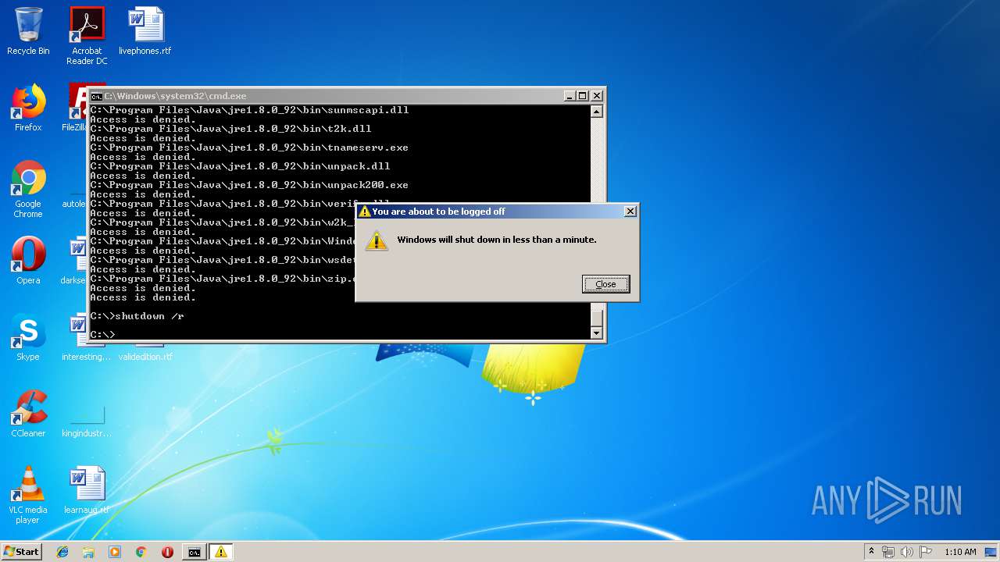Launch CCleaner desktop shortcut
This screenshot has width=1000, height=562.
(28, 414)
